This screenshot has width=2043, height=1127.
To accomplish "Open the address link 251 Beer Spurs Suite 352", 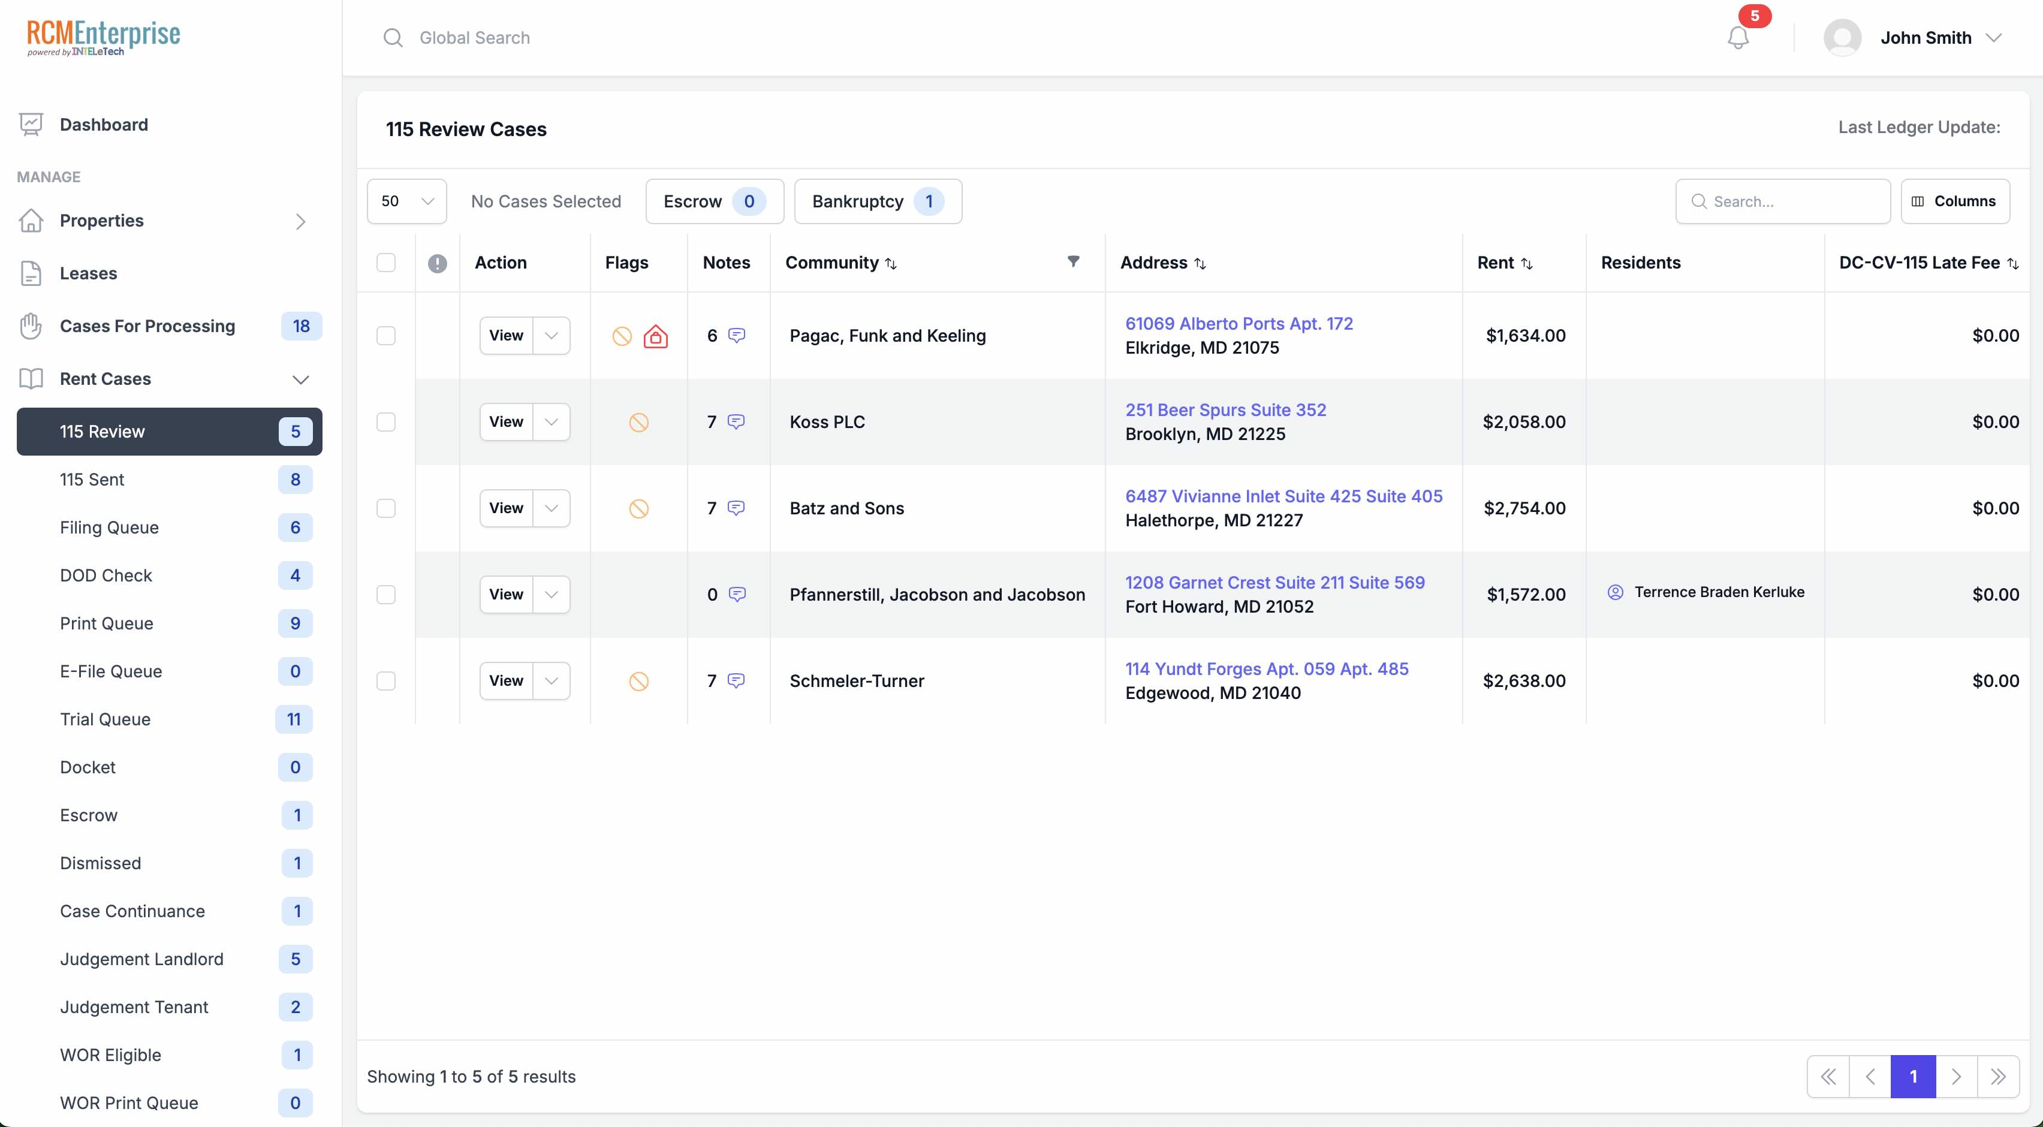I will click(1226, 409).
